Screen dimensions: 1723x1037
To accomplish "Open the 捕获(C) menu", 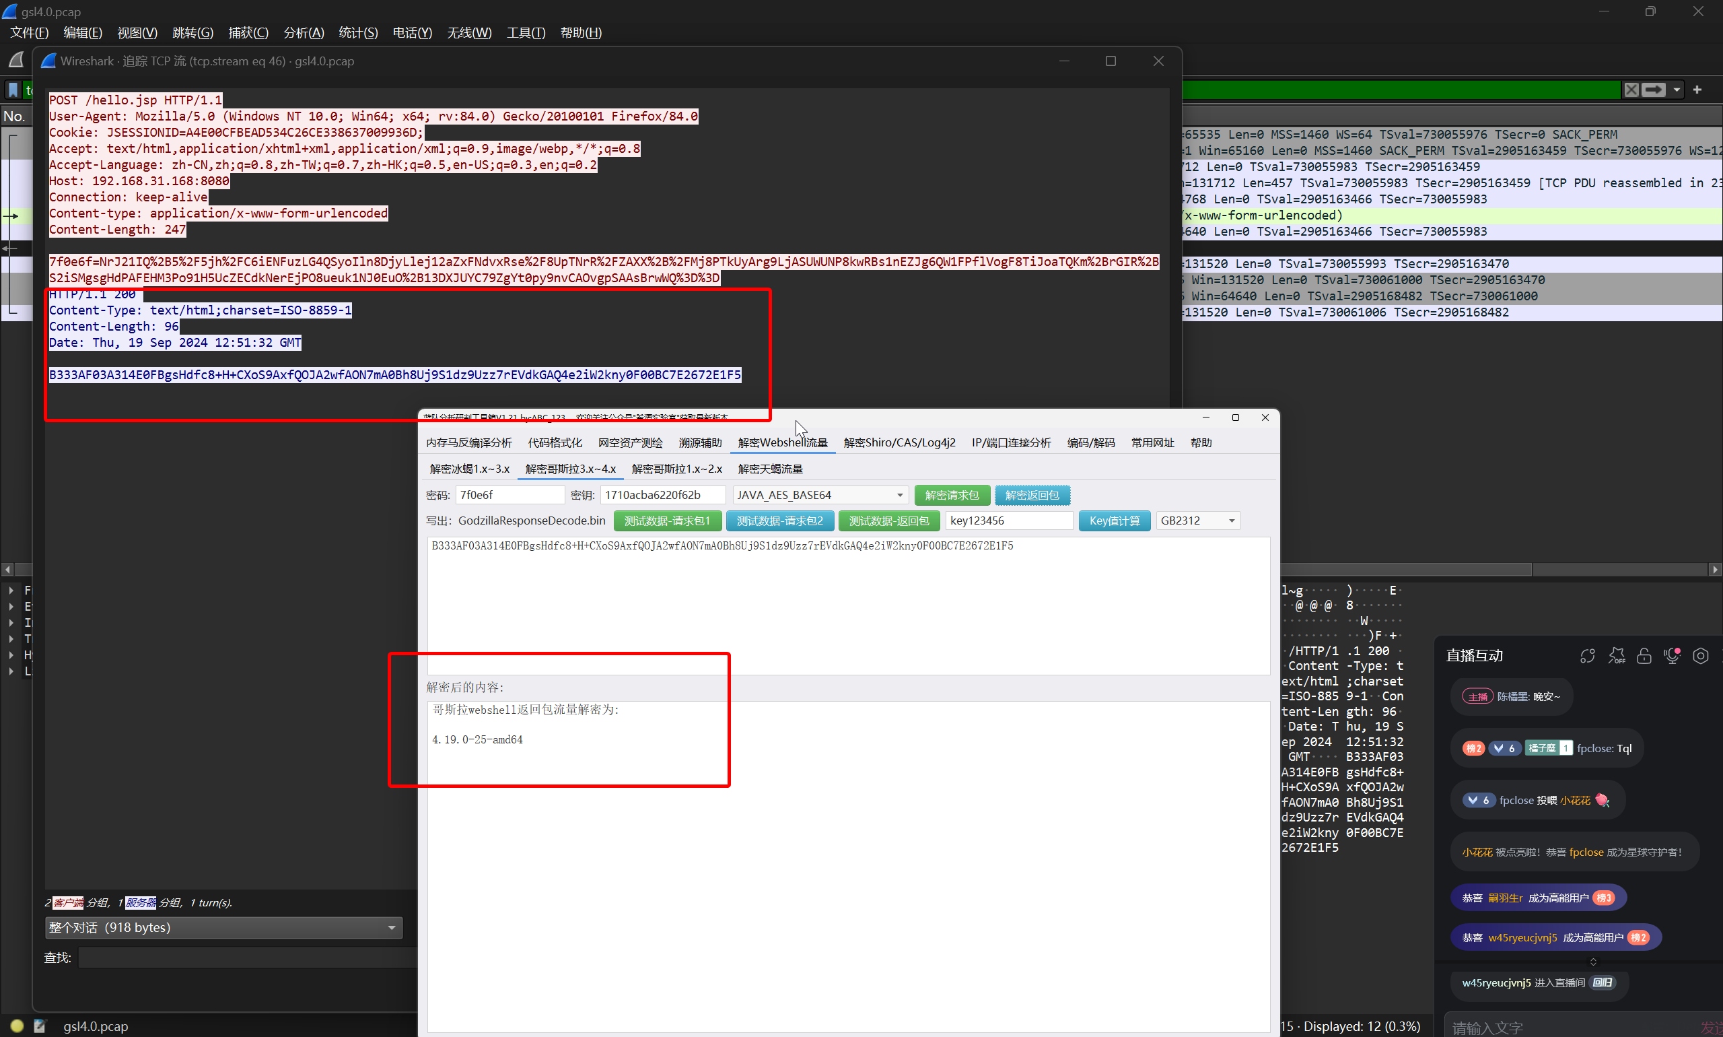I will 248,33.
